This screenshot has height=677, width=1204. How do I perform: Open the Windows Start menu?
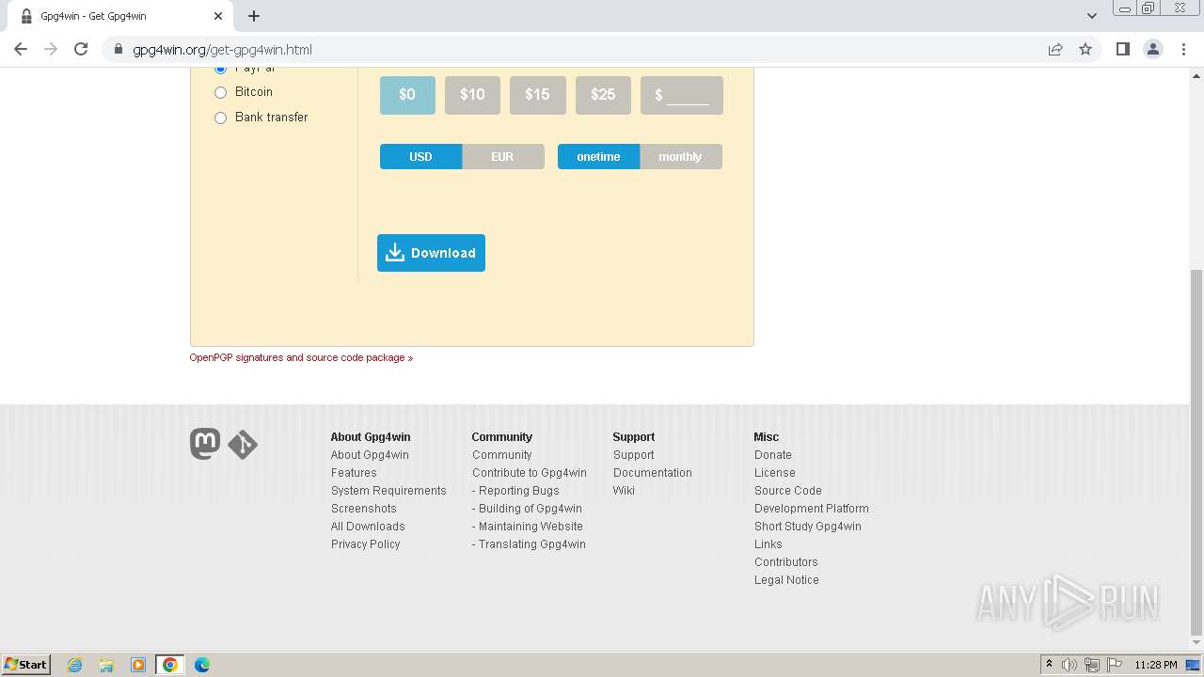[x=26, y=665]
